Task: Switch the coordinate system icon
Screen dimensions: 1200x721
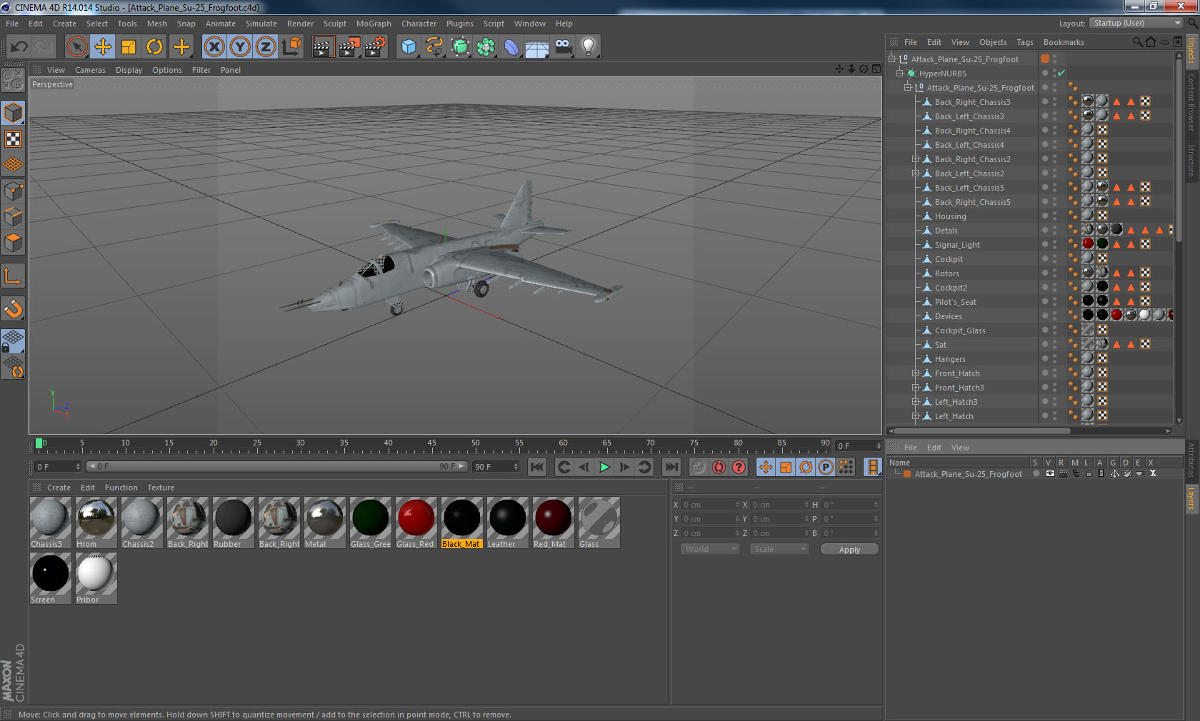Action: [291, 47]
